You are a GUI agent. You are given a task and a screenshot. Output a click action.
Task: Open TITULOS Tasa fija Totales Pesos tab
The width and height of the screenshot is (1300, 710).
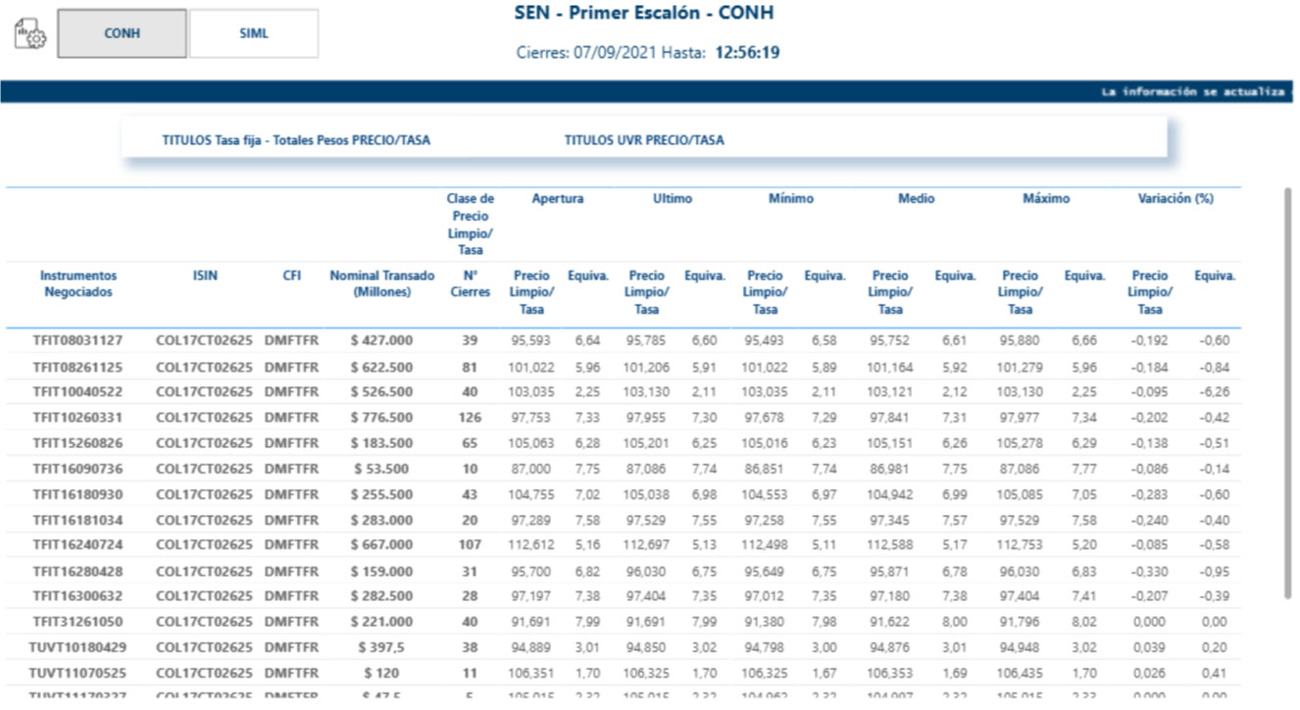tap(296, 140)
